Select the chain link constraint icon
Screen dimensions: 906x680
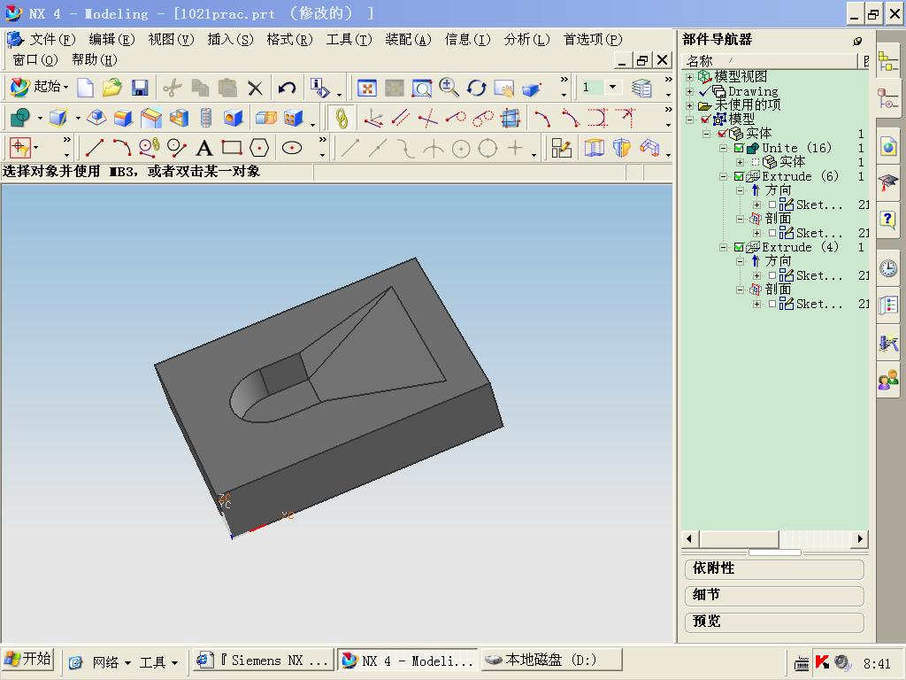click(x=342, y=119)
